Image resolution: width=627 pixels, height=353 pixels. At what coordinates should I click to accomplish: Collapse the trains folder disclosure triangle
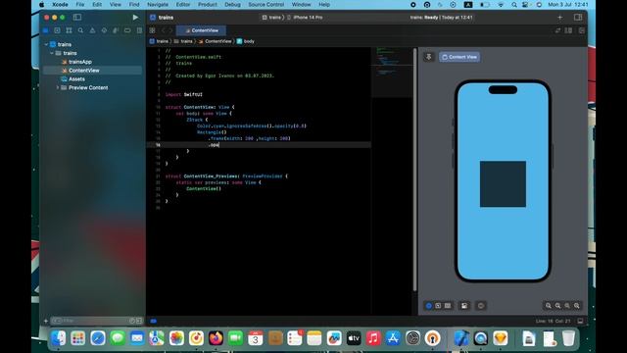(52, 53)
